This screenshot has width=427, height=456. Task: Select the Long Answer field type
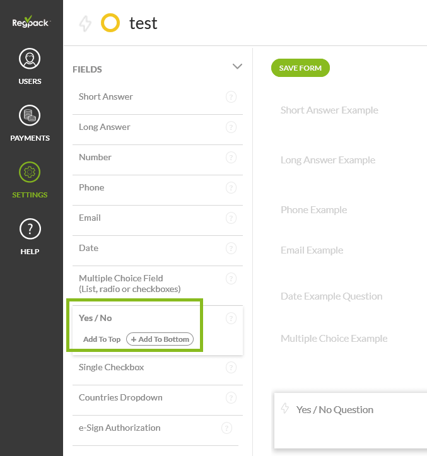[105, 127]
